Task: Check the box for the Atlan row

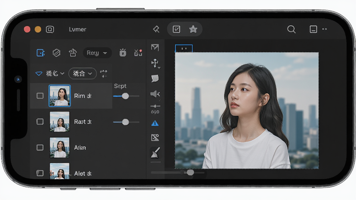Action: click(x=40, y=148)
